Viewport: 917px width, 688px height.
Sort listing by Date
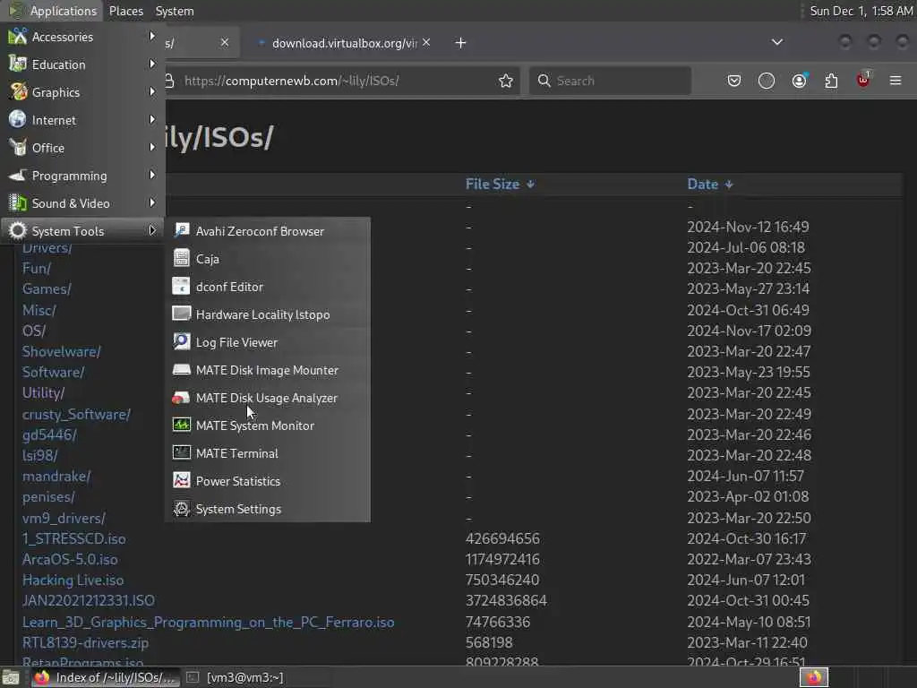[x=710, y=185]
